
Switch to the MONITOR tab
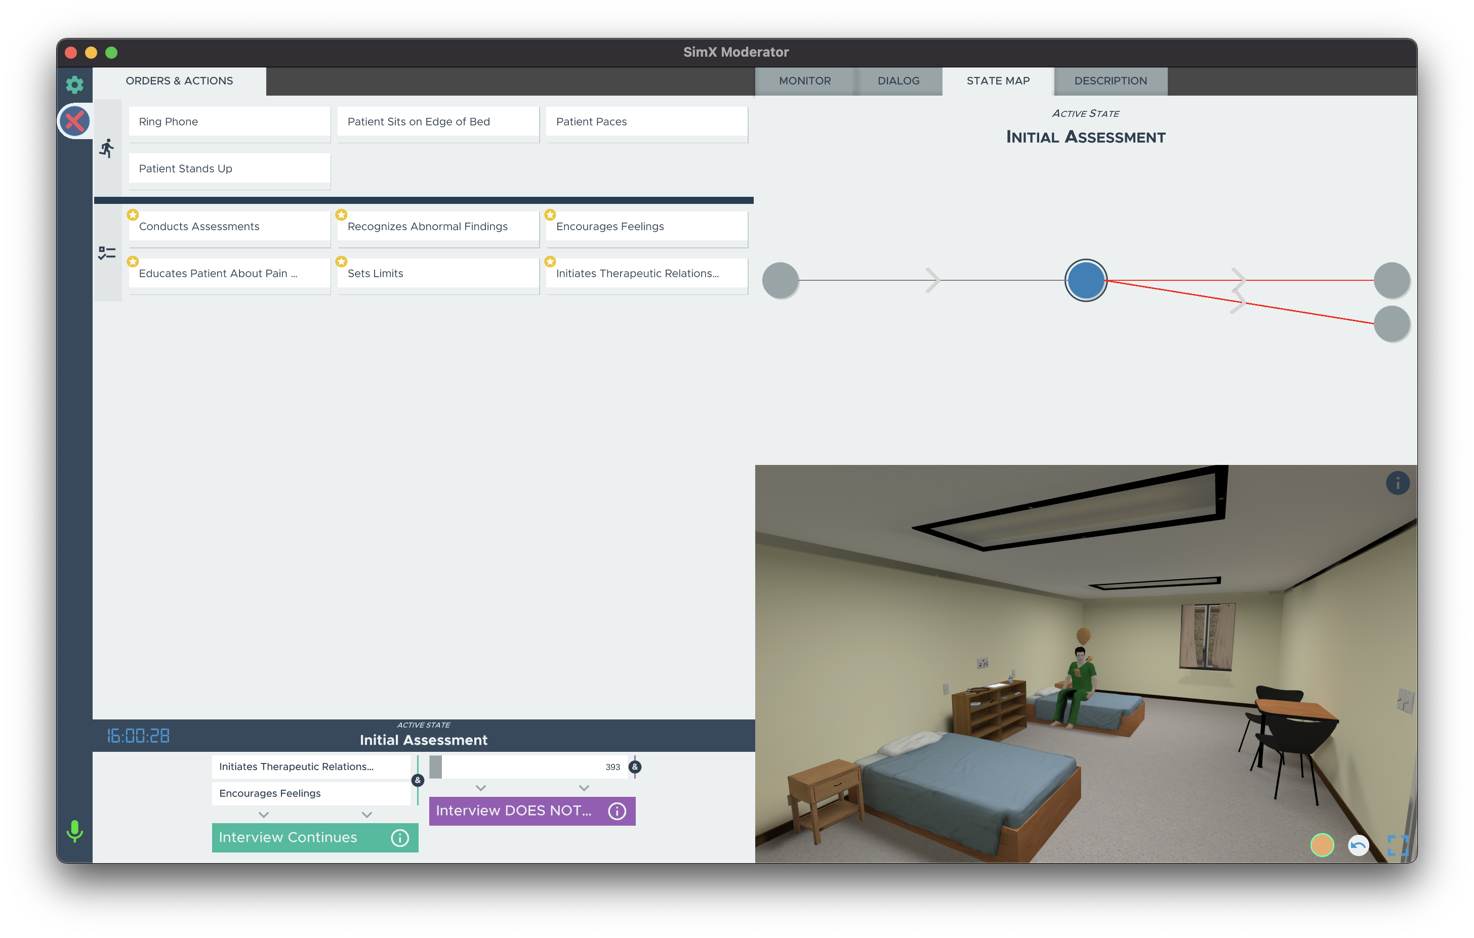click(804, 81)
